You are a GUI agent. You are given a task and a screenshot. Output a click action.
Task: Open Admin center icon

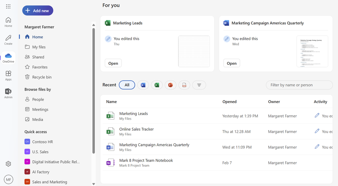coord(8,94)
